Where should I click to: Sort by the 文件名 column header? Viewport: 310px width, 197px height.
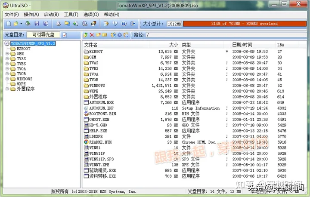pyautogui.click(x=116, y=45)
